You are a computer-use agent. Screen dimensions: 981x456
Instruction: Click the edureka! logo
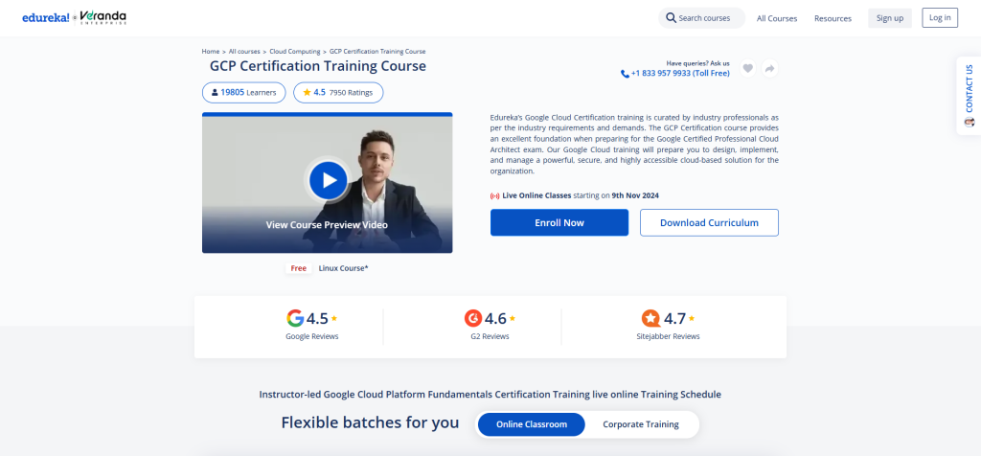(x=46, y=17)
